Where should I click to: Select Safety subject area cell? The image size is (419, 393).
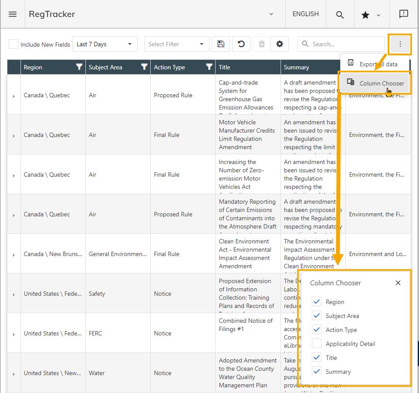[118, 294]
